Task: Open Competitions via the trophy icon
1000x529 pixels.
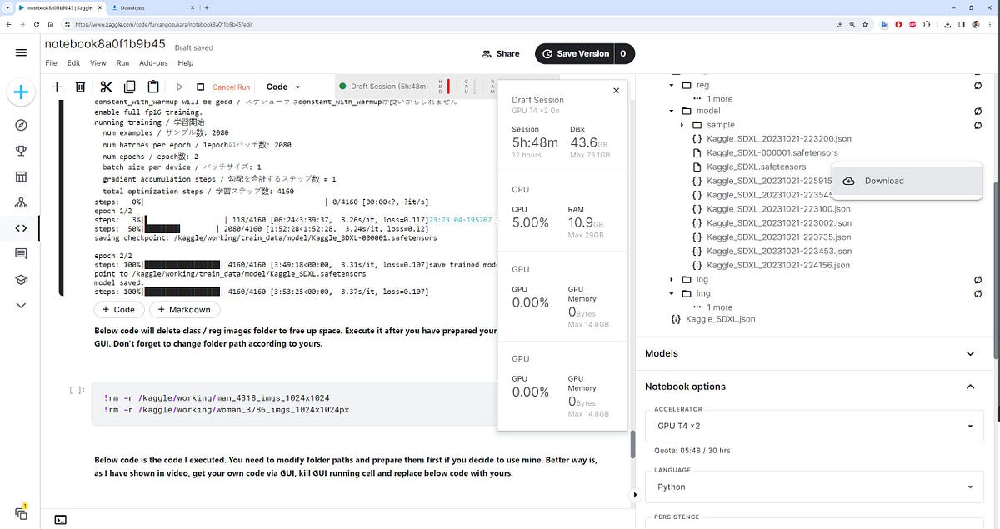Action: click(21, 151)
